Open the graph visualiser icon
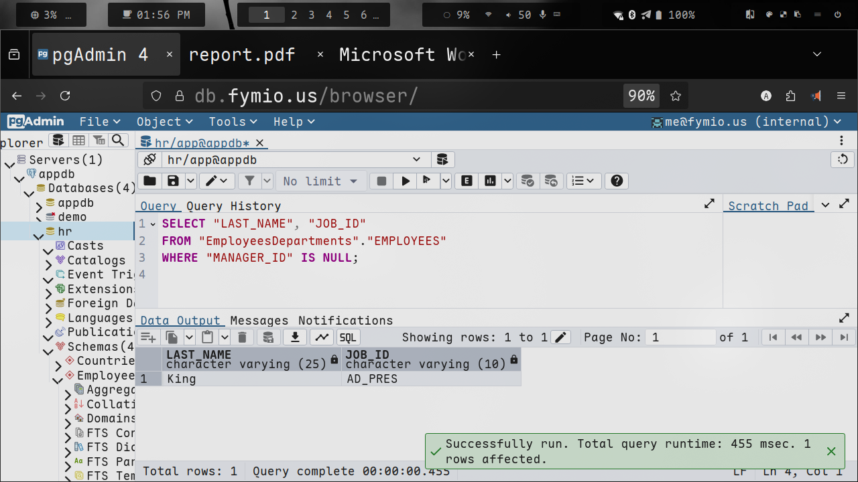This screenshot has height=482, width=858. [322, 337]
